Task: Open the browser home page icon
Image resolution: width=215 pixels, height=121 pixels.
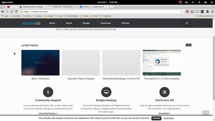Action: [16, 11]
